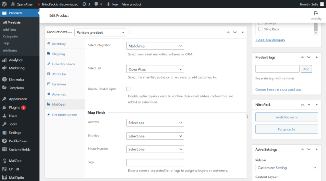This screenshot has height=181, width=326.
Task: Switch to the Linked Products tab
Action: (65, 64)
